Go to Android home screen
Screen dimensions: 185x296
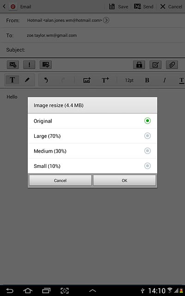point(28,290)
